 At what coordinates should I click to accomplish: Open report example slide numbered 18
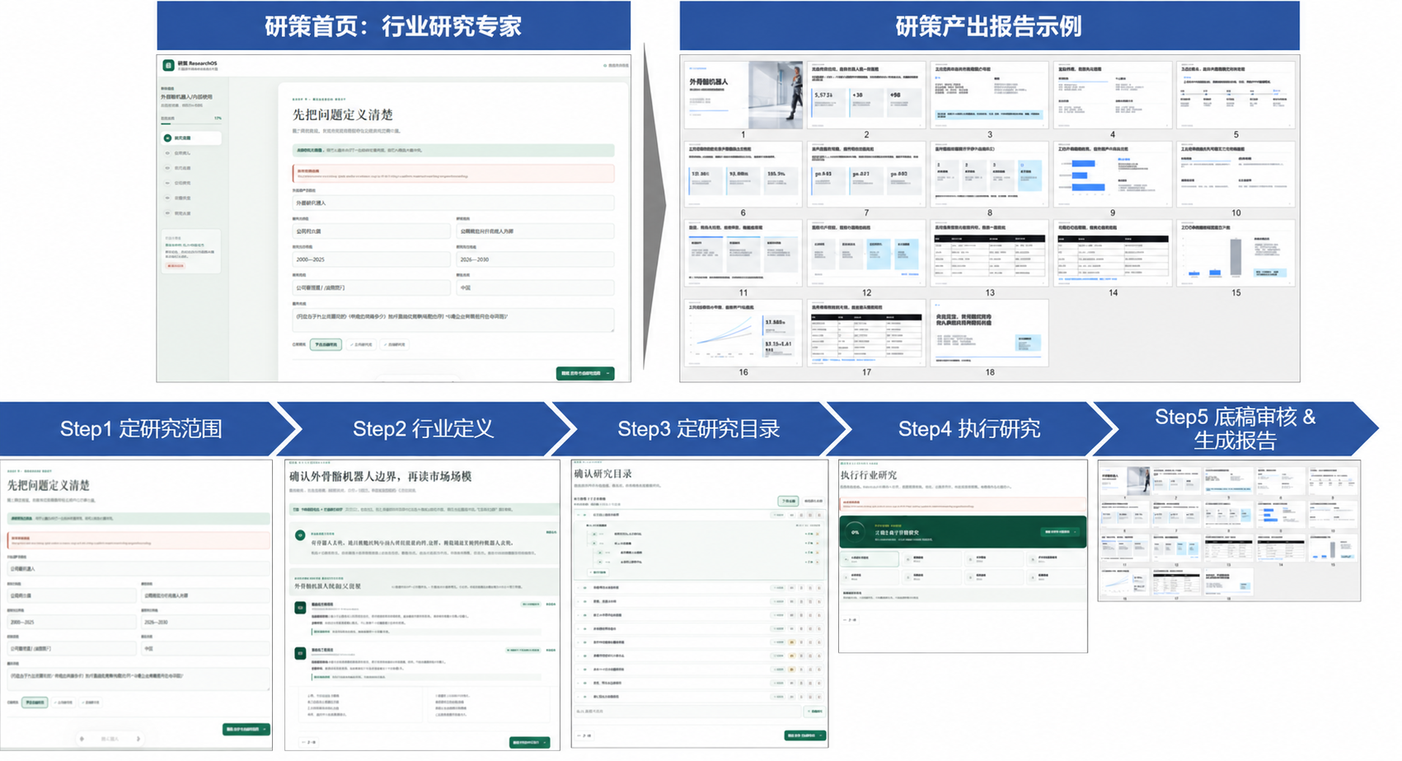(x=989, y=333)
